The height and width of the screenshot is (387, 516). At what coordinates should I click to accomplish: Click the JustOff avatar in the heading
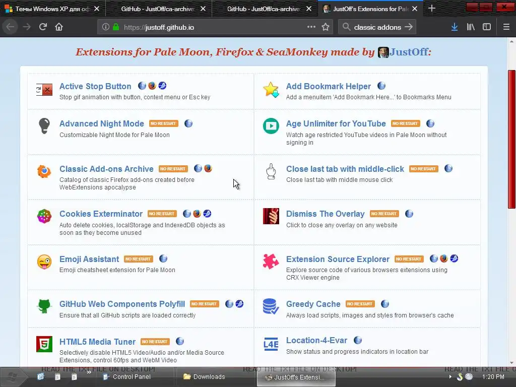383,52
